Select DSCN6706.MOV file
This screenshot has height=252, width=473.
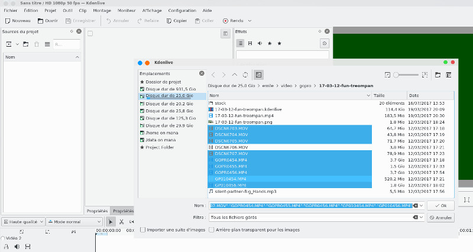tap(231, 147)
